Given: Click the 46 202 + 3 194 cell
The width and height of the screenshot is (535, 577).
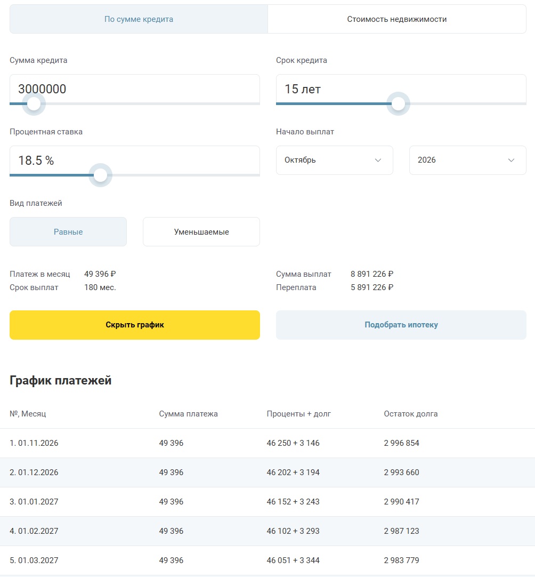Looking at the screenshot, I should [x=293, y=472].
